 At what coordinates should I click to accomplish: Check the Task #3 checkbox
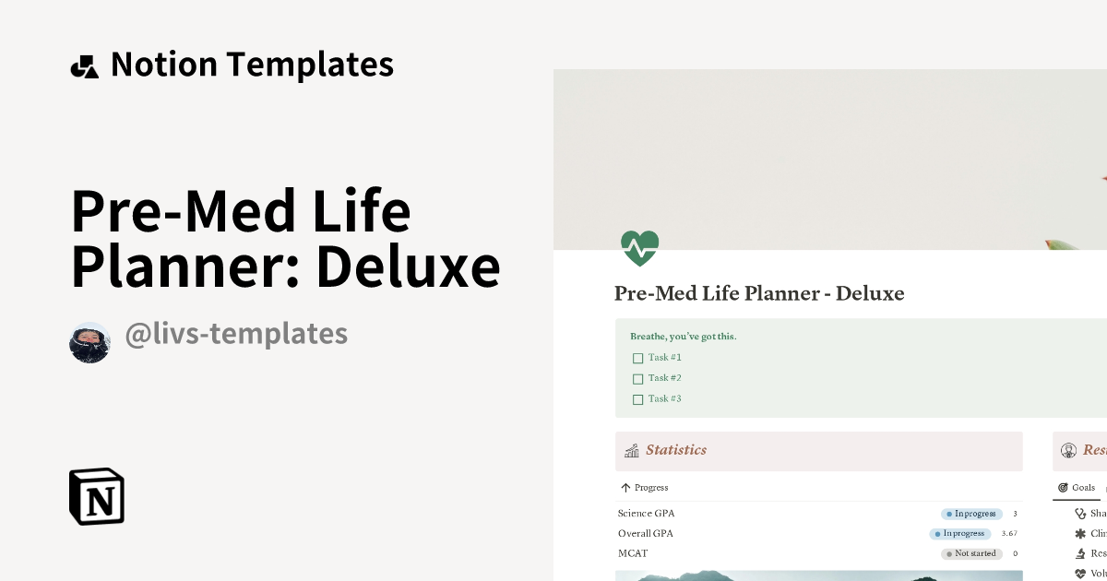(x=637, y=398)
